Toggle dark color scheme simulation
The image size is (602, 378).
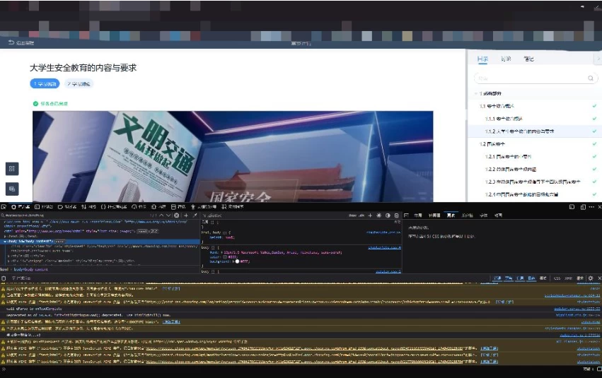(388, 215)
